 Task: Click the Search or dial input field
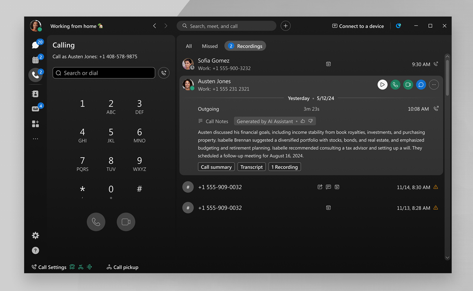[104, 73]
